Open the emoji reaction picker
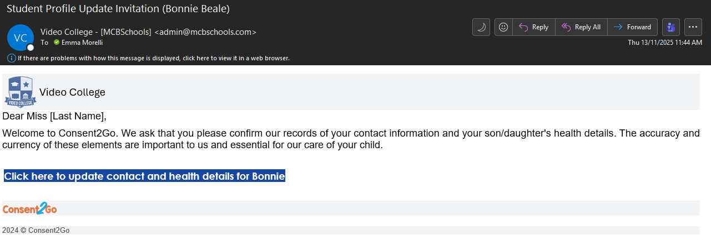 point(503,27)
